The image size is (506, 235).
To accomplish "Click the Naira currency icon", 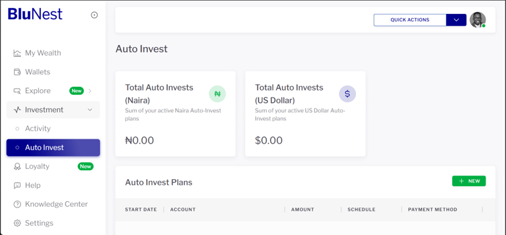I will [x=217, y=94].
